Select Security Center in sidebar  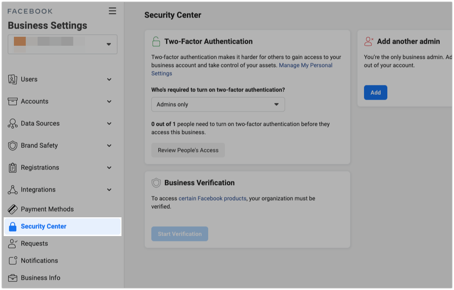(63, 226)
